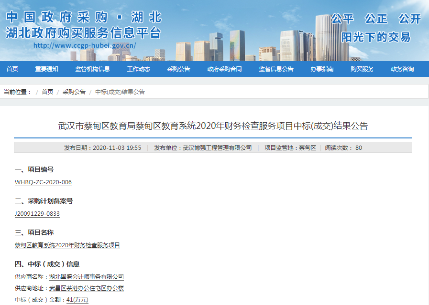This screenshot has width=429, height=305.
Task: 进入“工作动态”栏目
Action: 138,69
